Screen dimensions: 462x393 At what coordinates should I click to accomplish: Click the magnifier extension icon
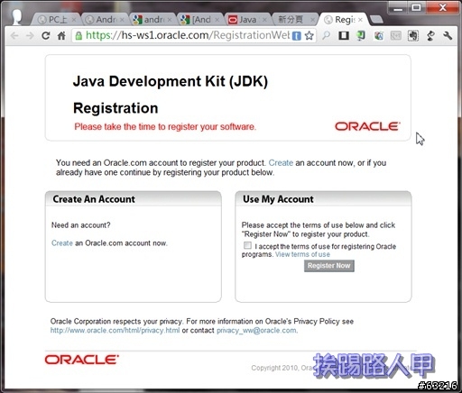point(326,36)
